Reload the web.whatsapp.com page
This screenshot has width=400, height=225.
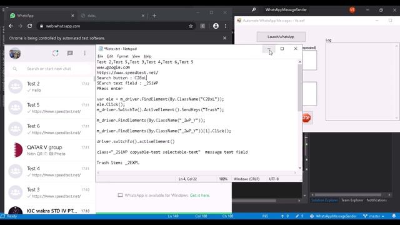(30, 26)
